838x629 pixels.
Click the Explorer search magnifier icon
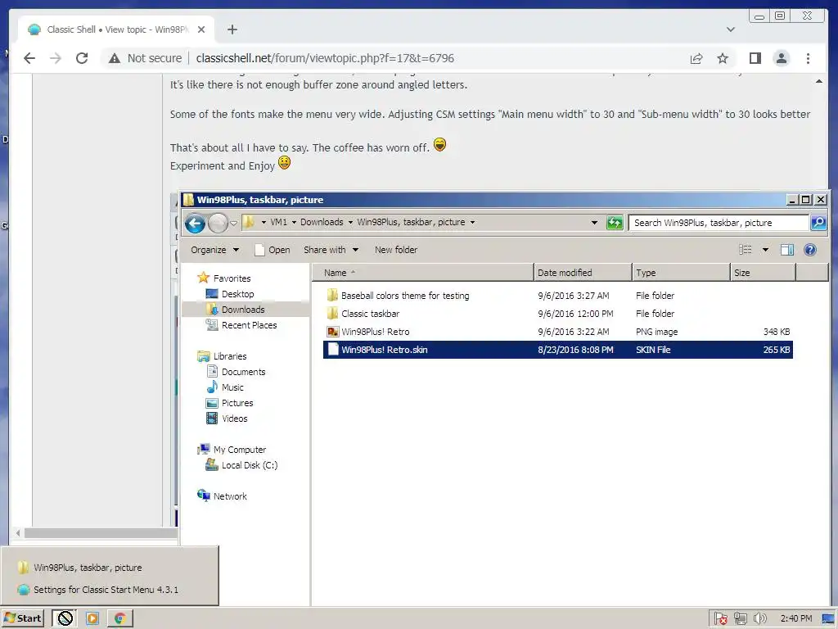pyautogui.click(x=818, y=223)
